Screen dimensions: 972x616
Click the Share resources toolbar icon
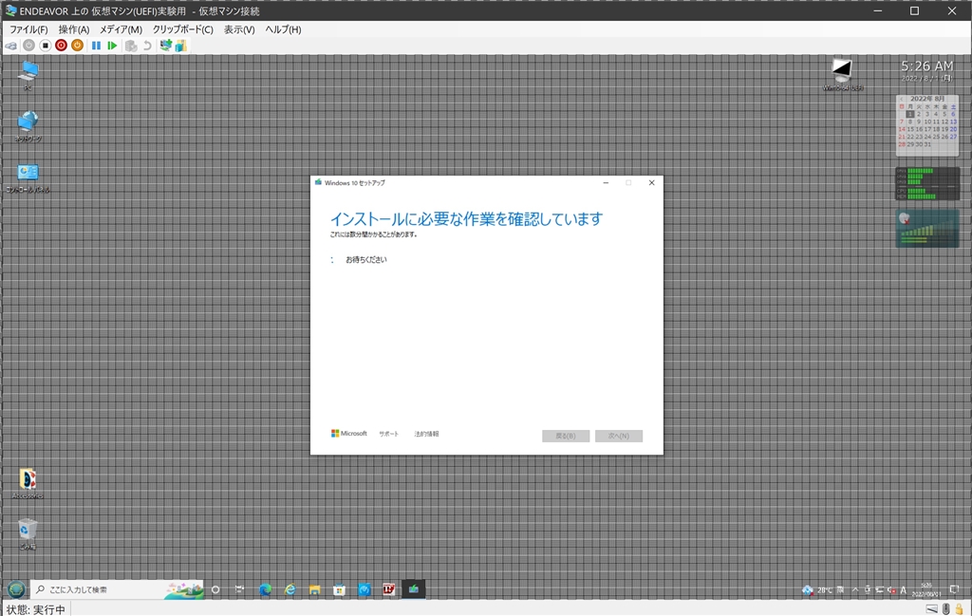[181, 46]
